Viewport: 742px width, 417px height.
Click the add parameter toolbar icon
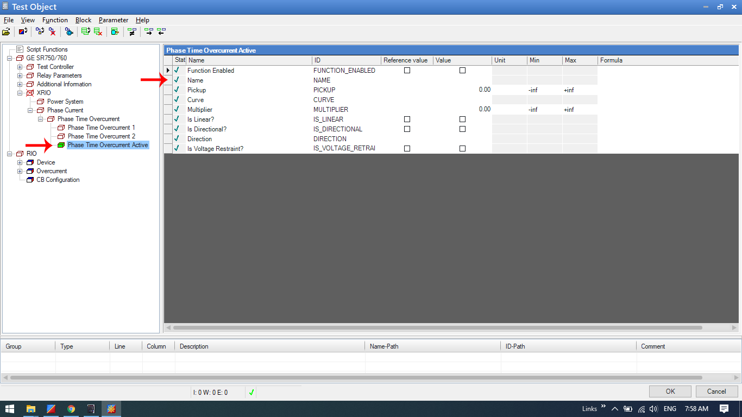pos(86,31)
